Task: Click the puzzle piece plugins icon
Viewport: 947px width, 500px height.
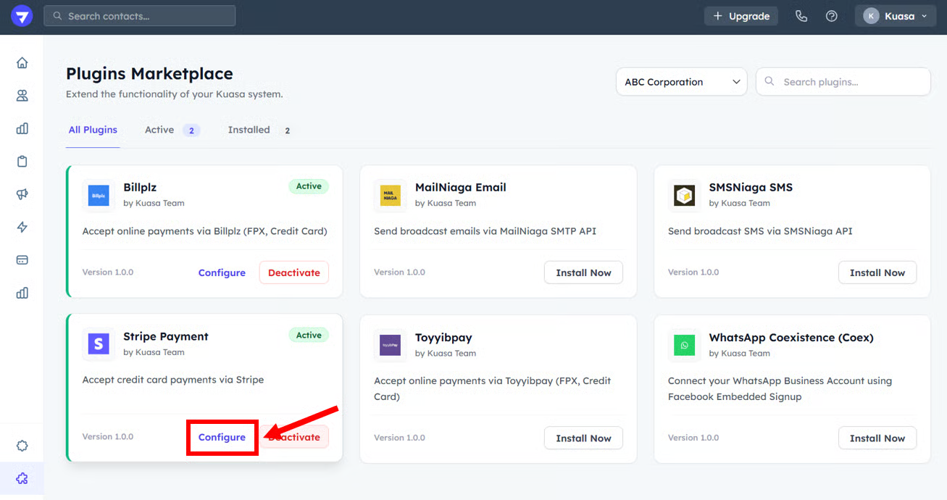Action: [22, 478]
